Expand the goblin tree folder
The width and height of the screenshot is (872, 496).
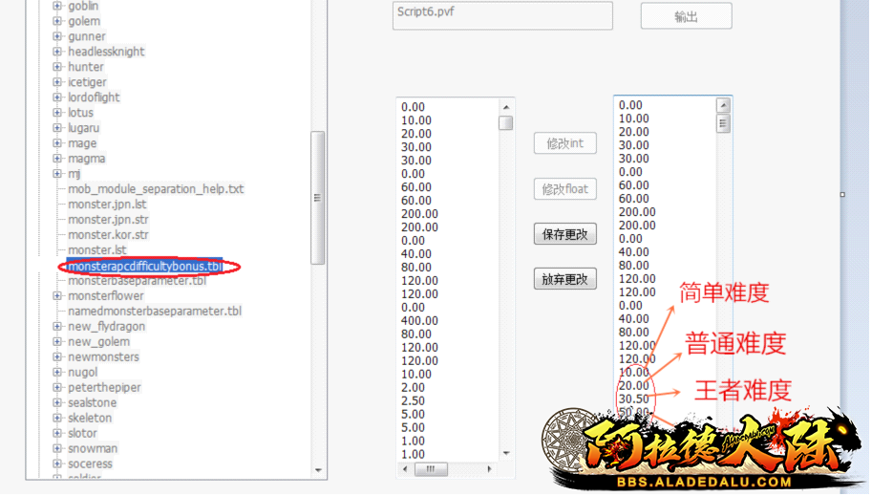point(57,6)
